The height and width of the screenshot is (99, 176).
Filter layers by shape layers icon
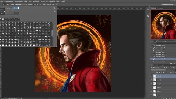tap(171, 67)
